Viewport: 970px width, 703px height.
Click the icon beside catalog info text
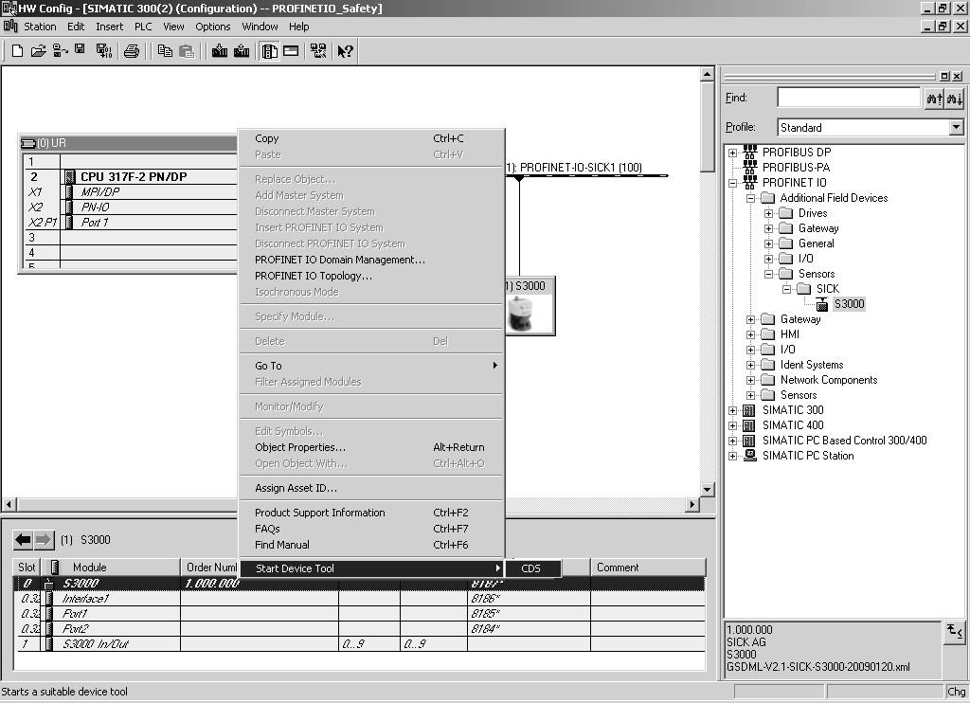955,632
